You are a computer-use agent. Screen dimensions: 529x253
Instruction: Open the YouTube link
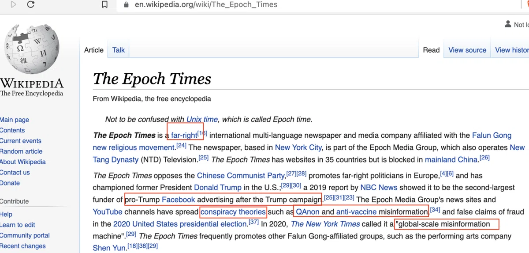coord(108,212)
